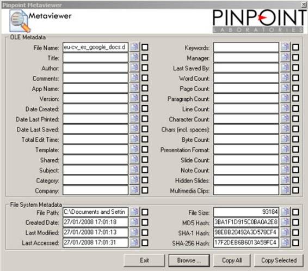Click copy icon for SHA-1 Hash
Screen dimensions: 308x271
coord(285,233)
